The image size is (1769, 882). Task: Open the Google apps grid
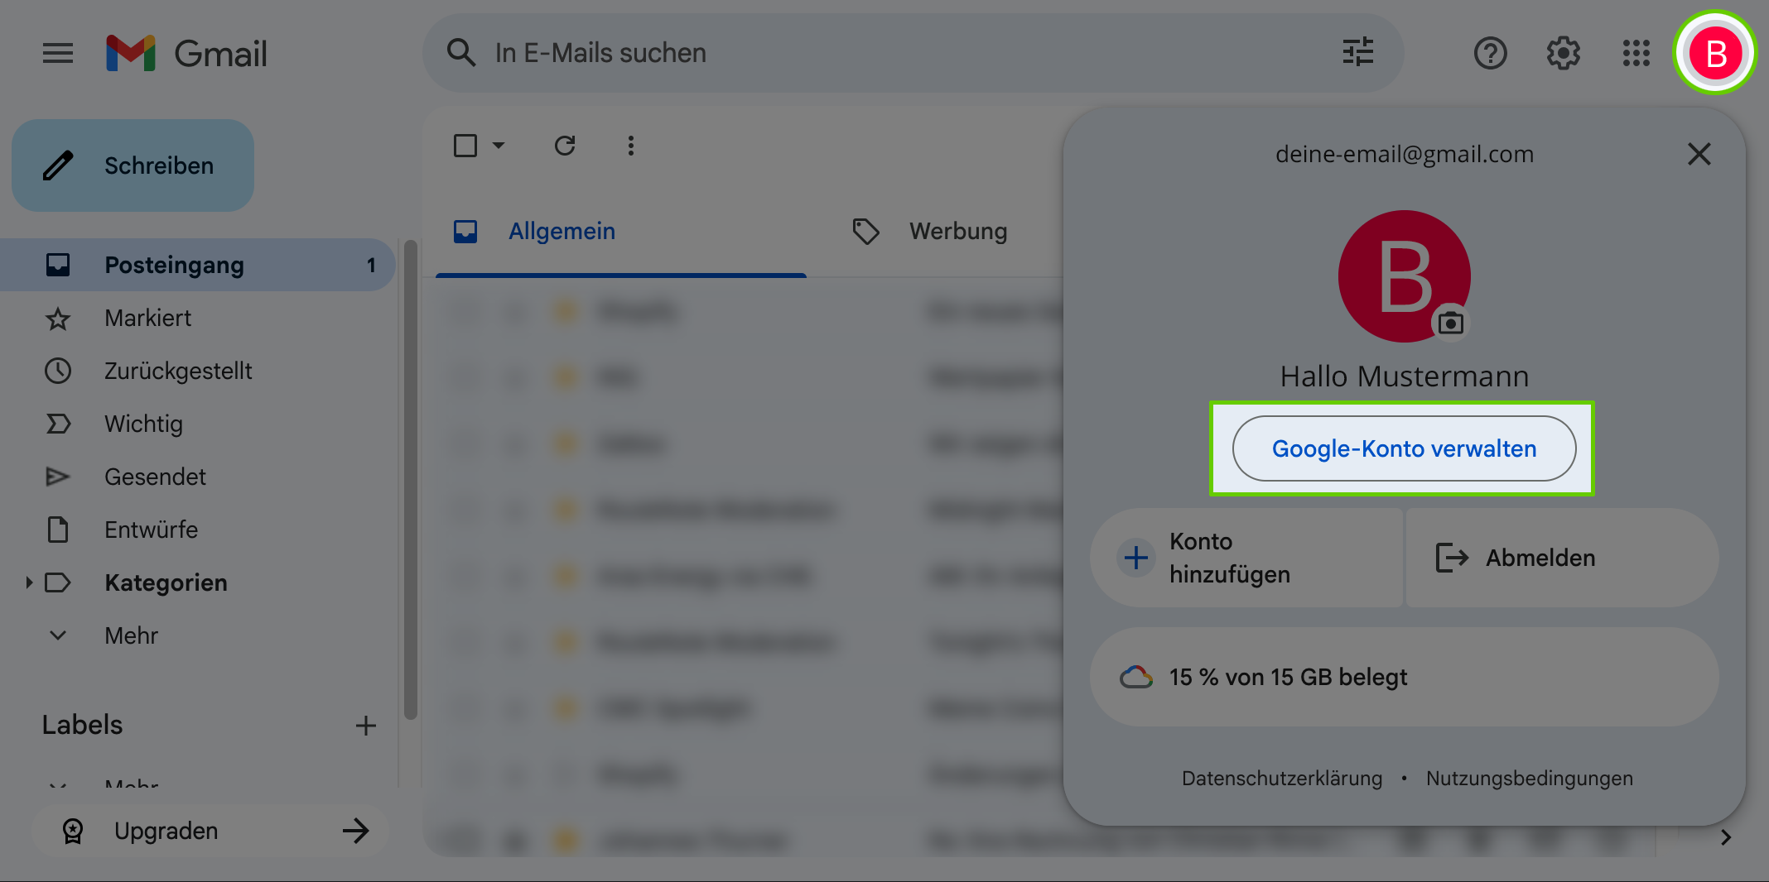(x=1636, y=54)
